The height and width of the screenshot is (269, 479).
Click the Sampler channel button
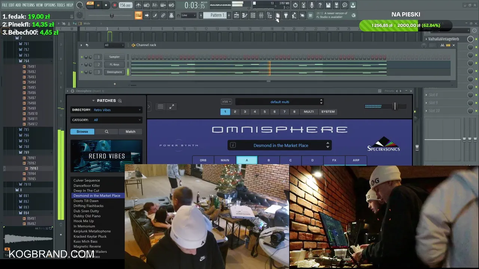click(x=115, y=57)
